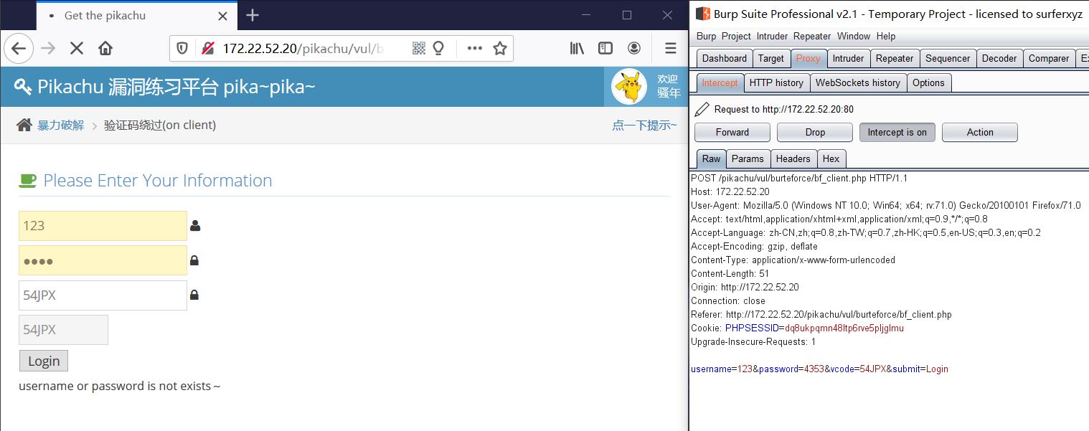Click the Pikachu key logo icon
1089x431 pixels.
(x=23, y=87)
